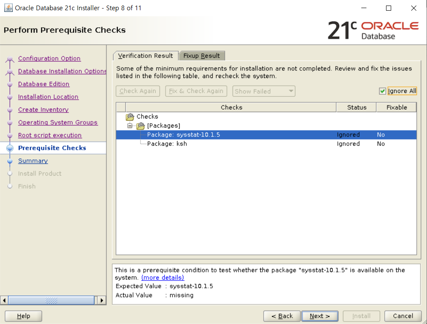This screenshot has height=324, width=427.
Task: Click the Actual Value missing text
Action: tap(181, 295)
